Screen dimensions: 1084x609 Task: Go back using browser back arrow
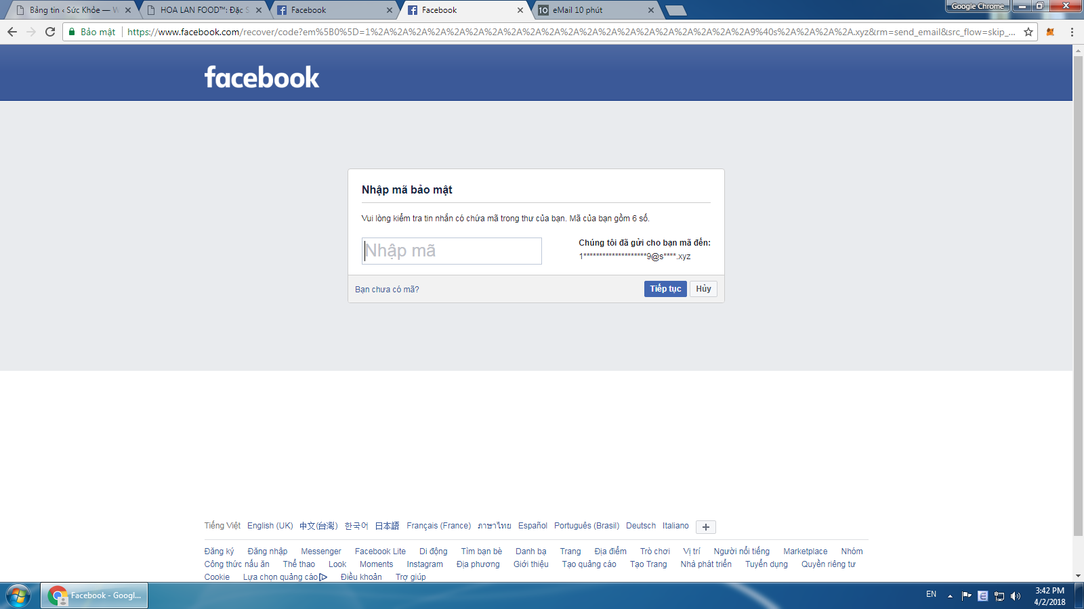(x=12, y=32)
